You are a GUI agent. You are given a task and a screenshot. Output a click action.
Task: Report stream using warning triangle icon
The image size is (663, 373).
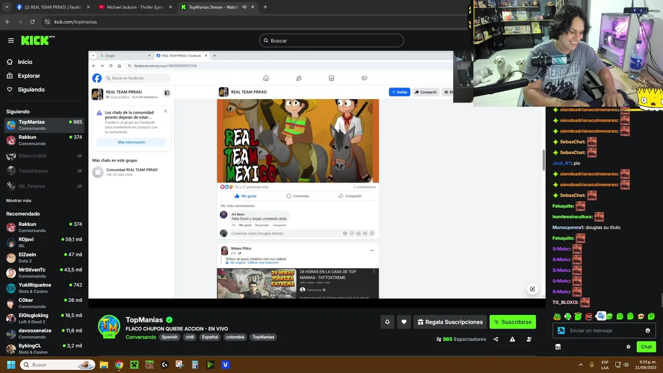(x=512, y=339)
